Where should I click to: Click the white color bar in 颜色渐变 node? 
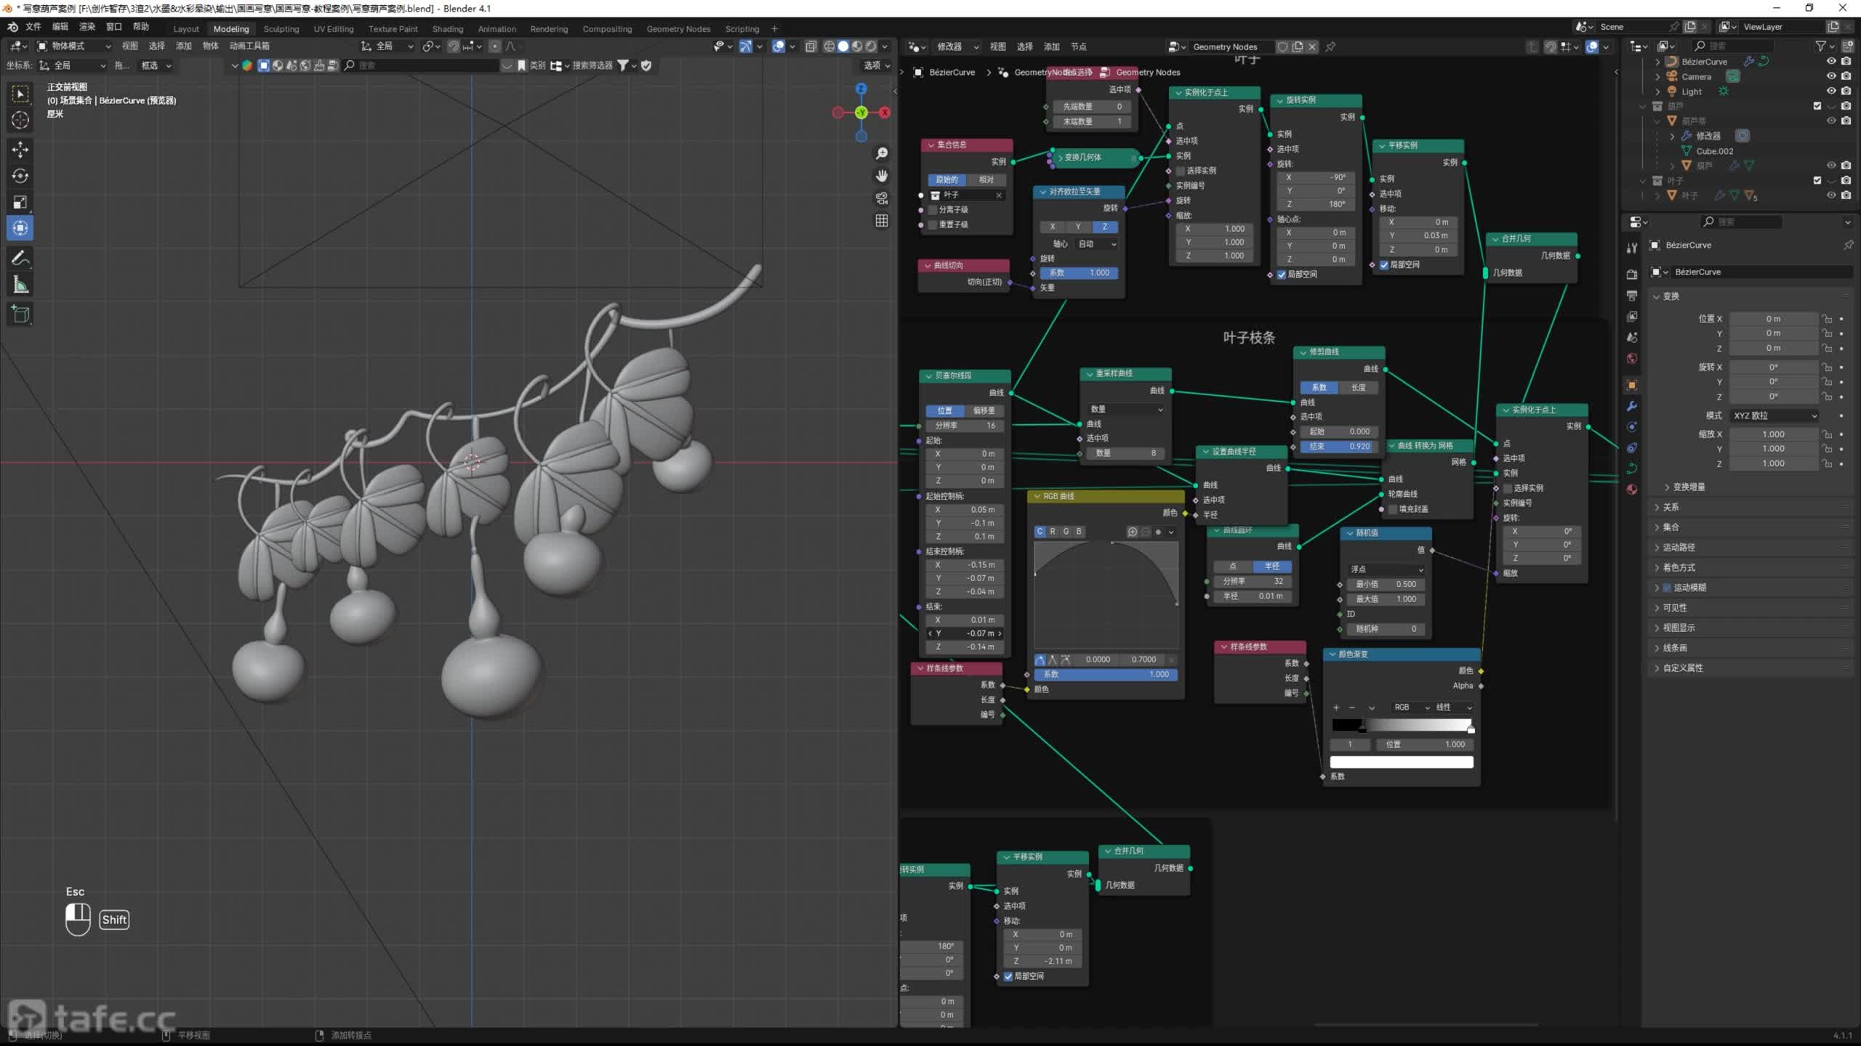[x=1401, y=762]
